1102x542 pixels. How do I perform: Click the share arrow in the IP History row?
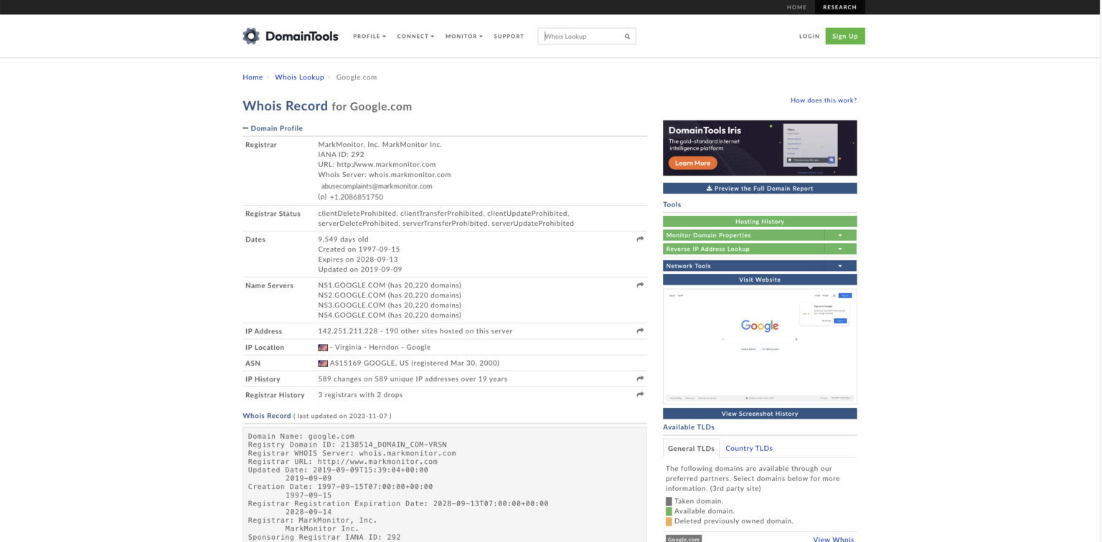pyautogui.click(x=640, y=379)
